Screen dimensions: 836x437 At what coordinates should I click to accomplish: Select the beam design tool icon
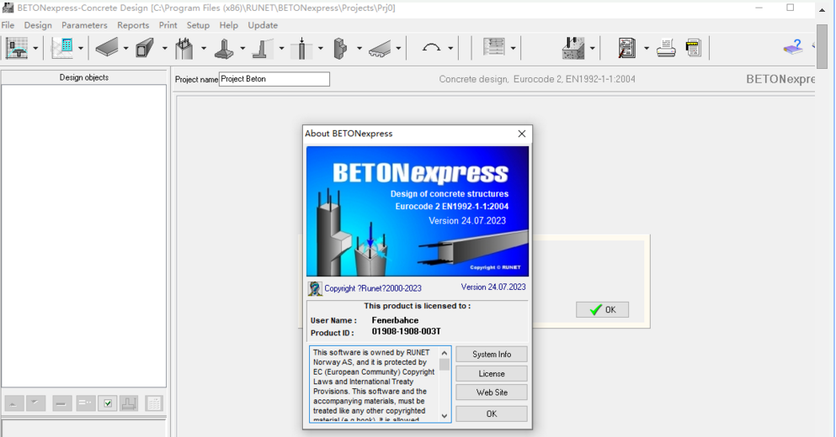point(145,48)
